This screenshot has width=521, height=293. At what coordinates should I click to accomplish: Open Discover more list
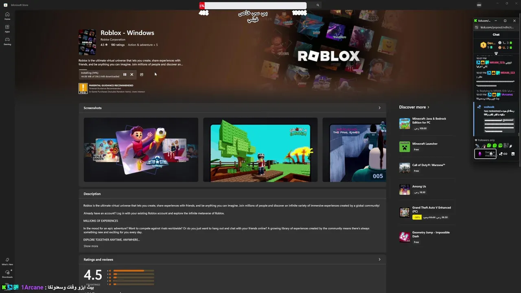[414, 107]
